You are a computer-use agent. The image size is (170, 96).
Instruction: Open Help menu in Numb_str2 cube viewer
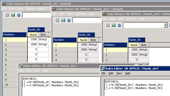[142, 19]
